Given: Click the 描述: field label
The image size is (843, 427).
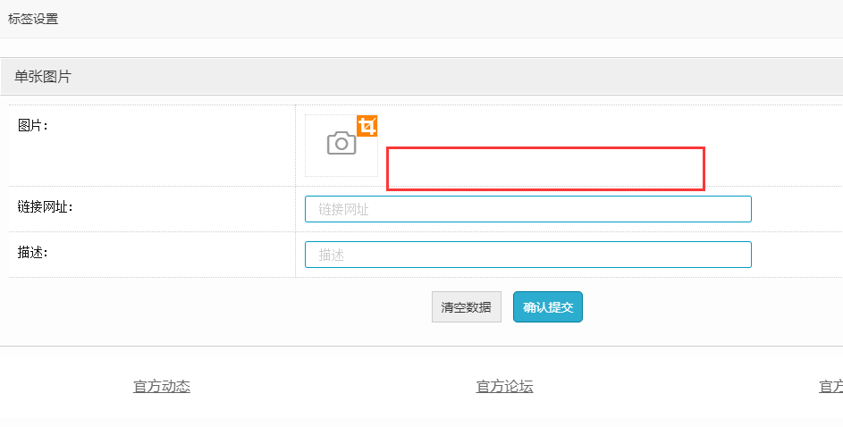Looking at the screenshot, I should point(33,252).
